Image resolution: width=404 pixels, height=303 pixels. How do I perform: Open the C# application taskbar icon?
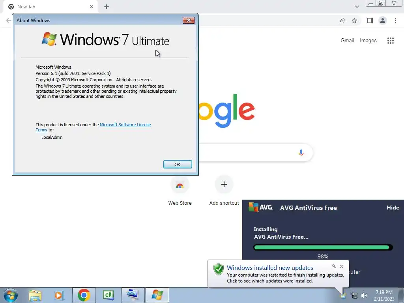[x=108, y=295]
